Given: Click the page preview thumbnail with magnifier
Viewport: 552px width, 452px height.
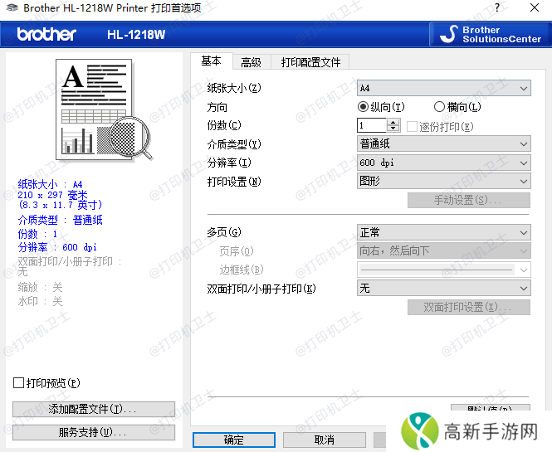Looking at the screenshot, I should pyautogui.click(x=105, y=109).
